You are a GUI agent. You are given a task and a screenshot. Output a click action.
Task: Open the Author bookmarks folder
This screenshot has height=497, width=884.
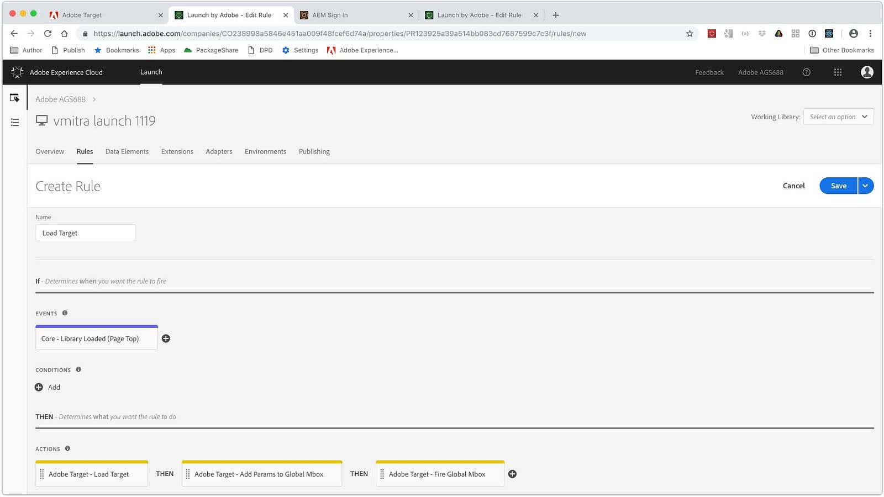pyautogui.click(x=26, y=50)
